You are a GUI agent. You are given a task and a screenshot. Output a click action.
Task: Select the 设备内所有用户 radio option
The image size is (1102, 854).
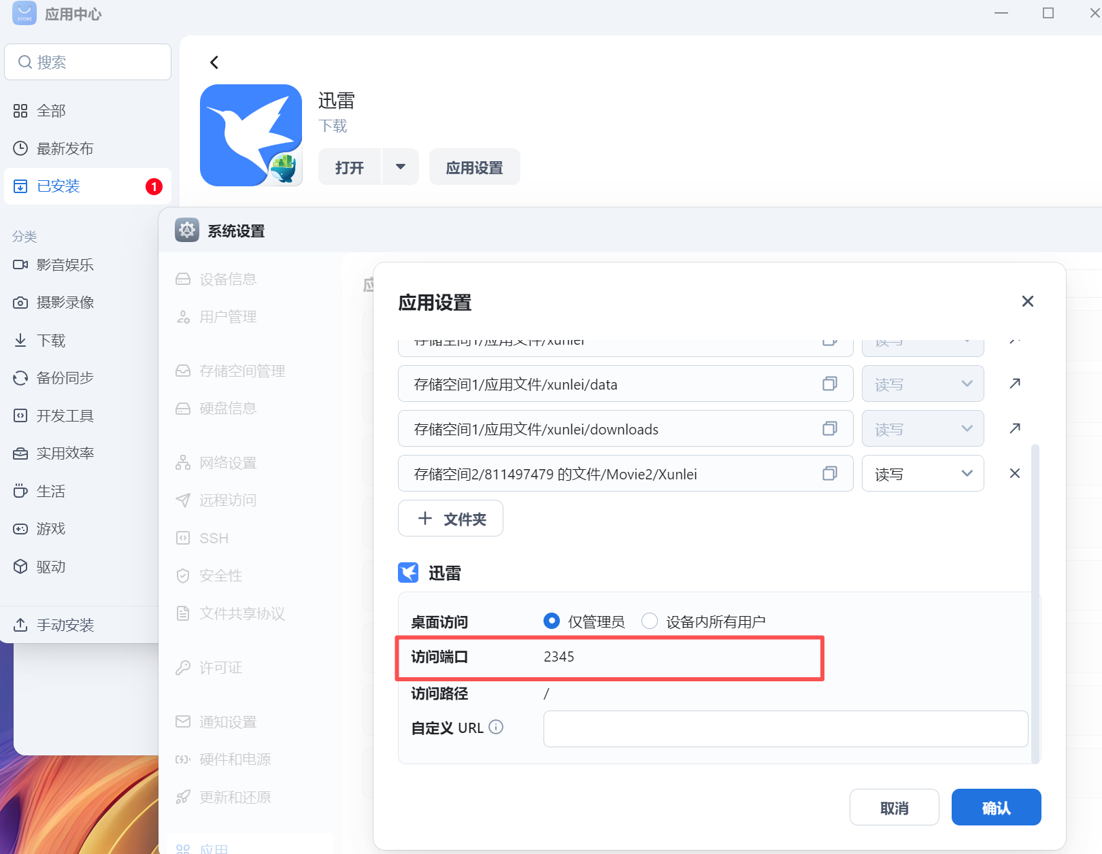(650, 621)
